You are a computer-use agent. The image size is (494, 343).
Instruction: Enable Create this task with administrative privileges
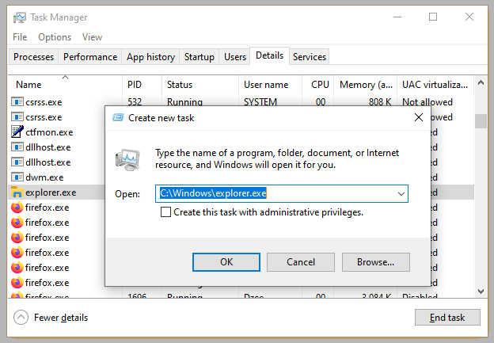[x=165, y=212]
